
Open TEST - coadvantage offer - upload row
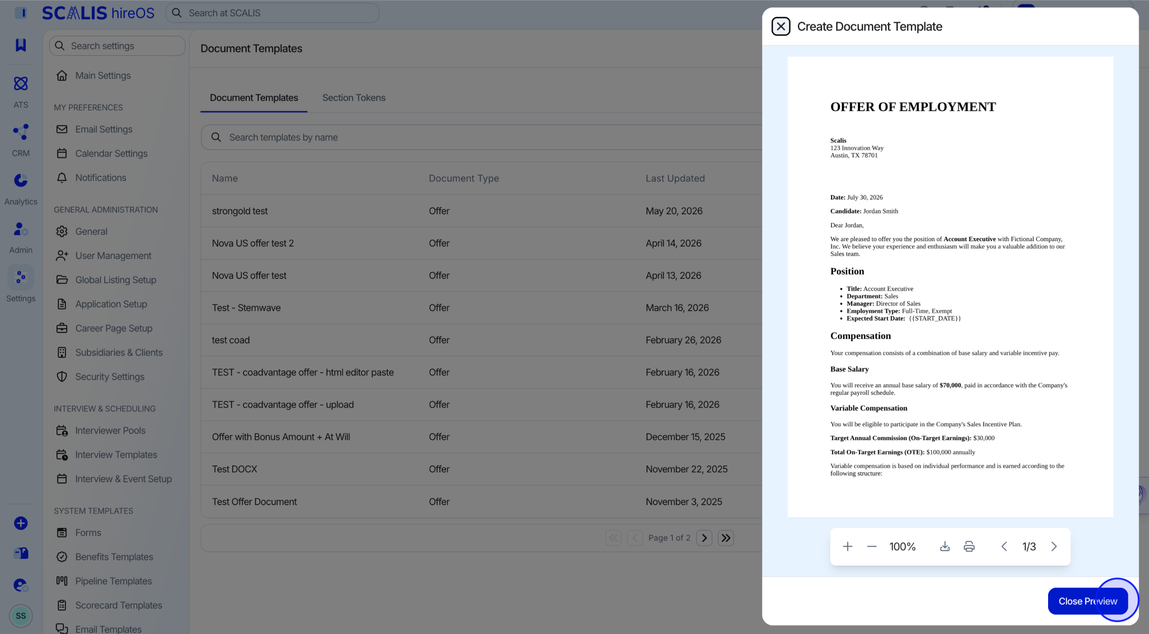point(481,404)
